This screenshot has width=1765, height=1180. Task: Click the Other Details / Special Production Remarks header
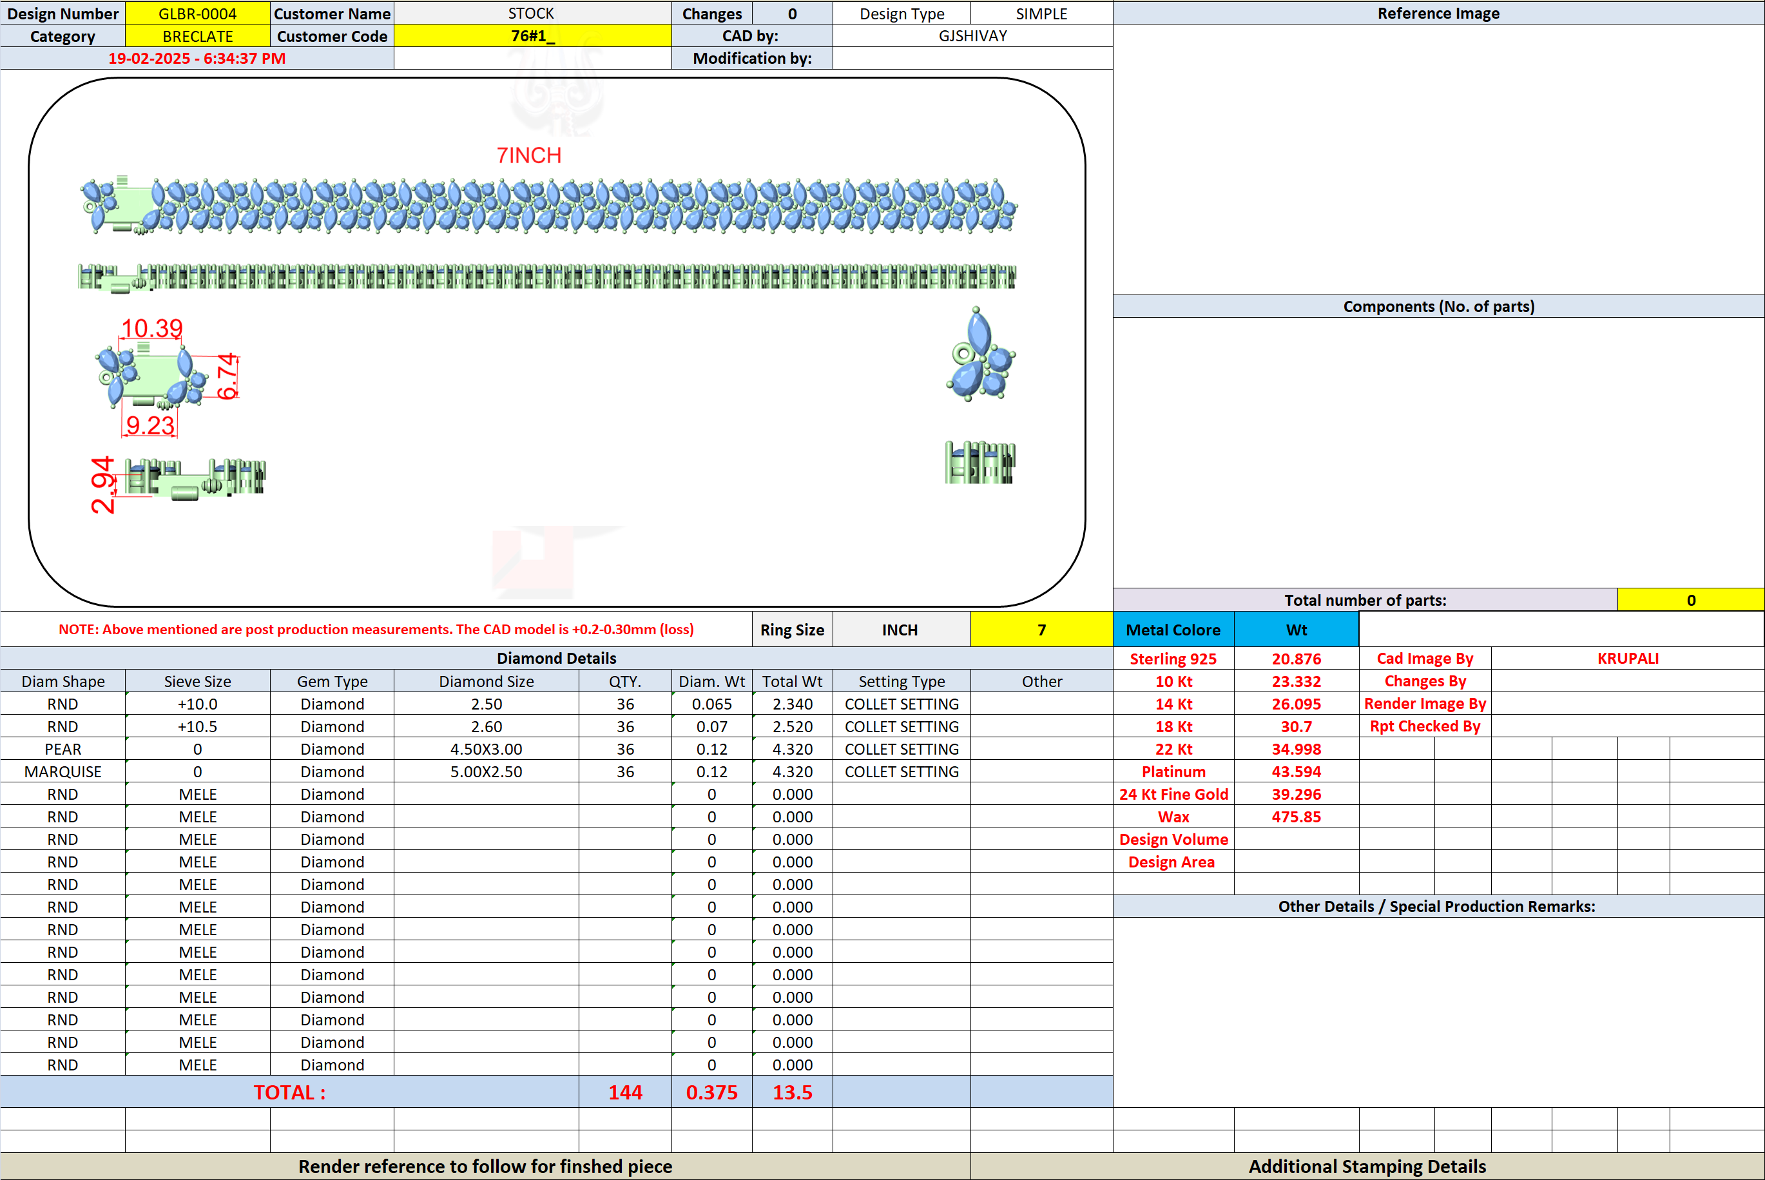pyautogui.click(x=1437, y=906)
